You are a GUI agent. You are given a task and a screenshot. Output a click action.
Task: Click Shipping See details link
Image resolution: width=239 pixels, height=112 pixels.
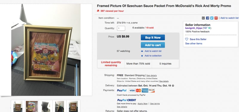click(151, 75)
